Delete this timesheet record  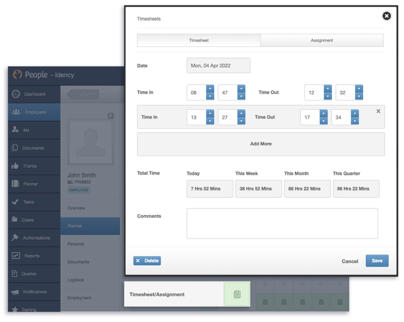pos(147,260)
